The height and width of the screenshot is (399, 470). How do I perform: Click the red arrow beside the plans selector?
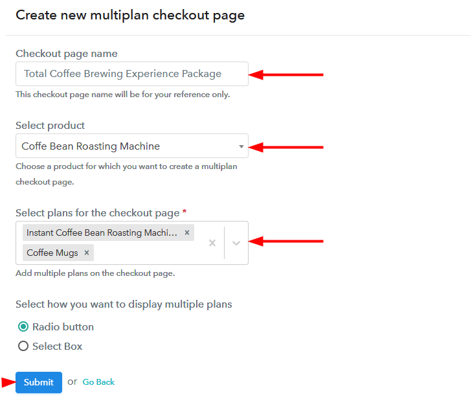(285, 242)
